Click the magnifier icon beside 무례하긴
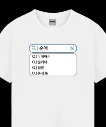Viewport: 106px width, 127px height. (x=34, y=57)
